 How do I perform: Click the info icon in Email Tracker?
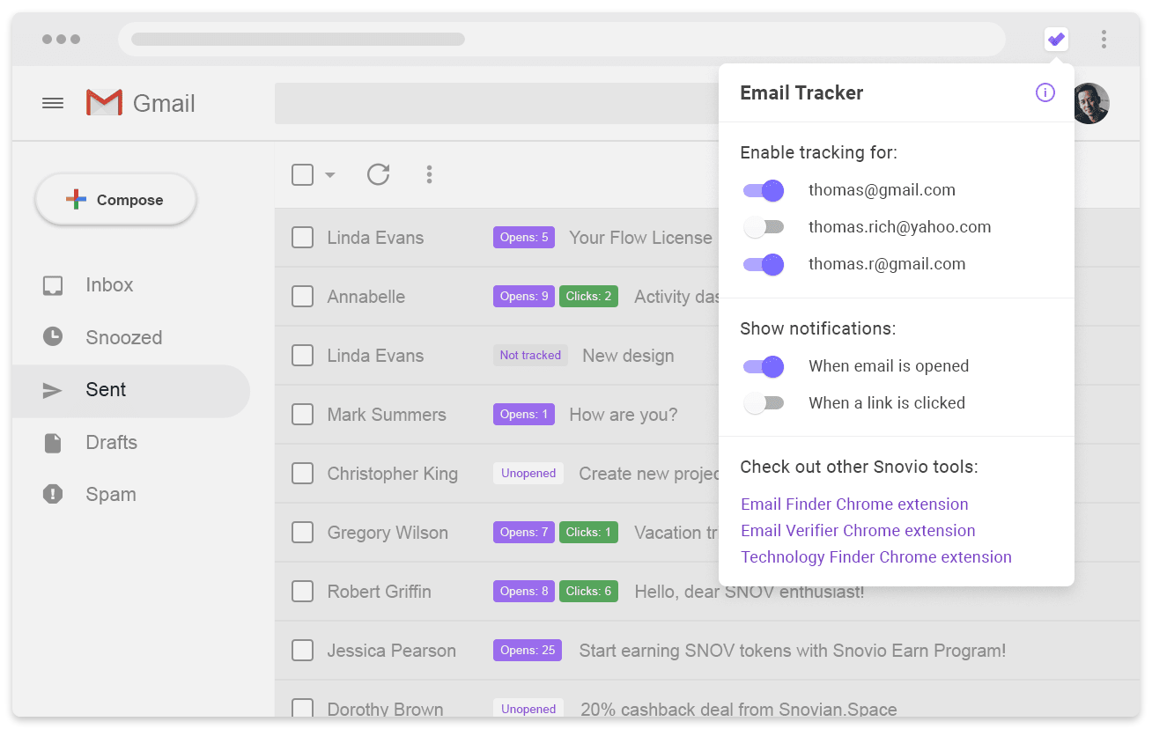(1045, 92)
